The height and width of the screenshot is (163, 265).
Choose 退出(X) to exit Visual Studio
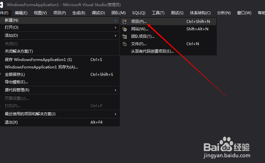pos(60,122)
